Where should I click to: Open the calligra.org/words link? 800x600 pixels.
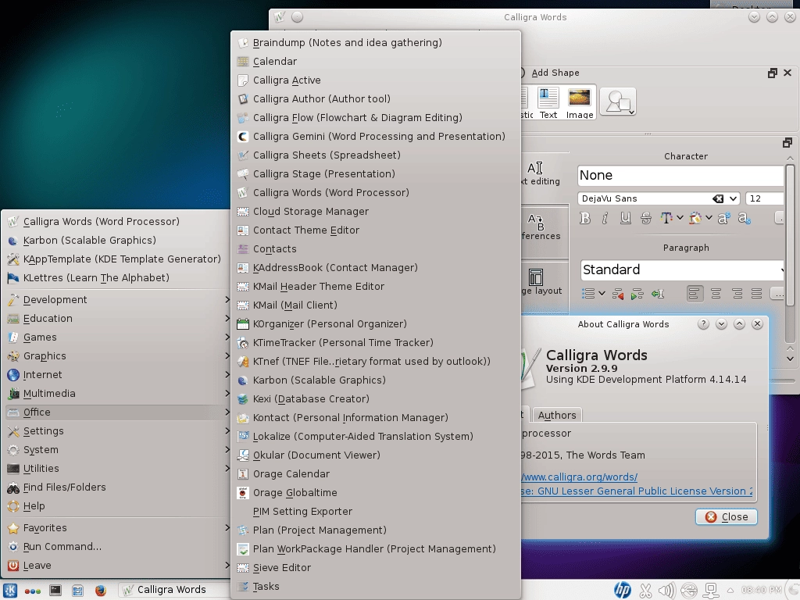click(x=580, y=477)
